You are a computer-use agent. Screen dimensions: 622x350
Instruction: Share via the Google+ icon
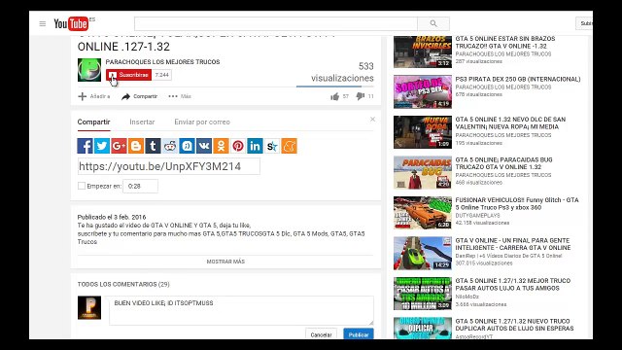point(119,146)
